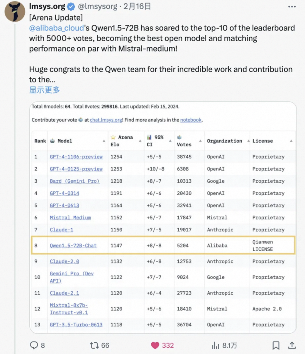This screenshot has width=305, height=354.
Task: Click the Arena Elo value 1118
Action: (116, 325)
